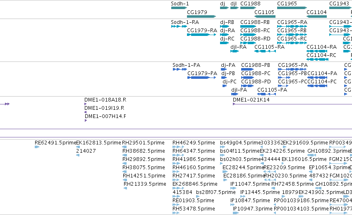Click the dj-RA transcript label
The image size is (352, 215).
tap(227, 31)
